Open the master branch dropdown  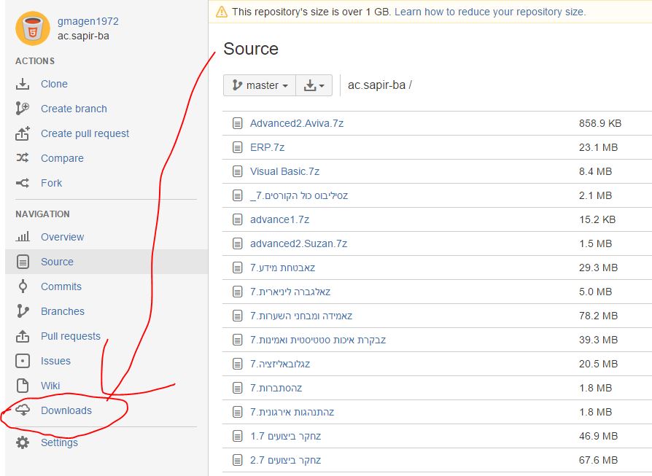(259, 85)
